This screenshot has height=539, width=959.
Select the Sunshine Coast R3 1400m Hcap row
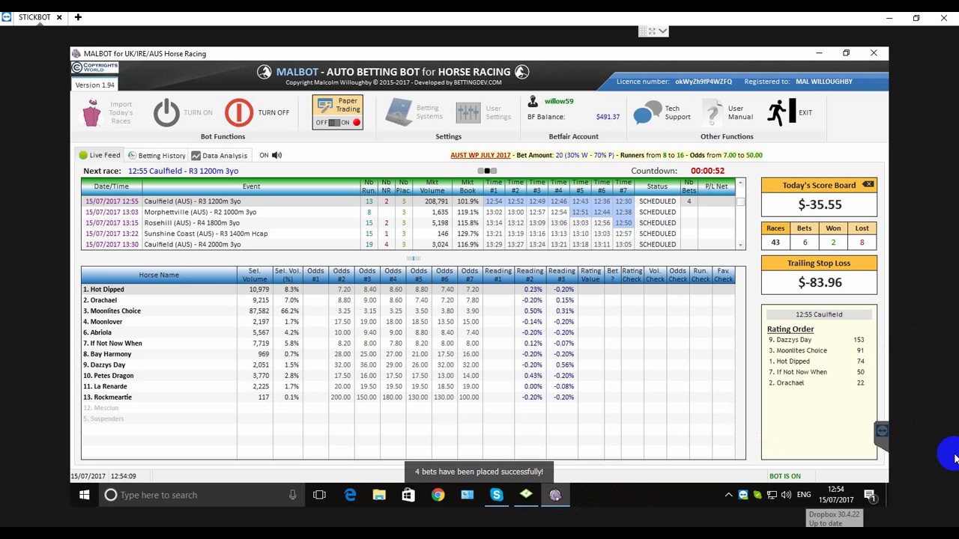tap(408, 234)
